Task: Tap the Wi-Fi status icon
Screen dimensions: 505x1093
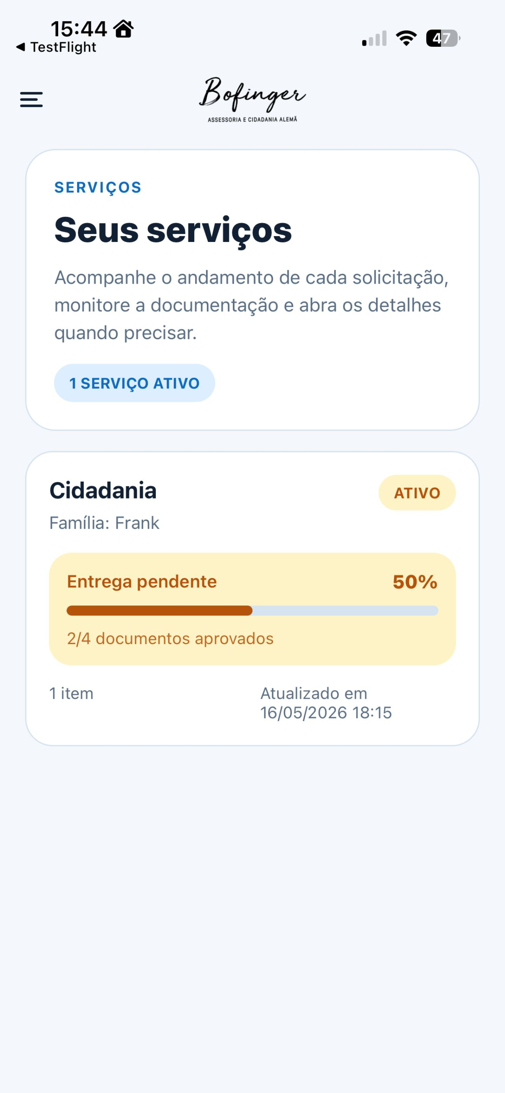Action: (x=406, y=38)
